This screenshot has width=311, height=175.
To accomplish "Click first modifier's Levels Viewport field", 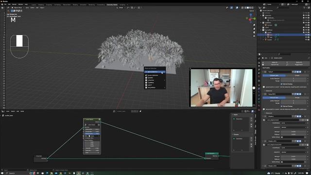I will pyautogui.click(x=294, y=79).
